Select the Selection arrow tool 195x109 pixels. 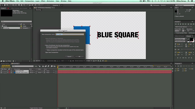click(2, 5)
